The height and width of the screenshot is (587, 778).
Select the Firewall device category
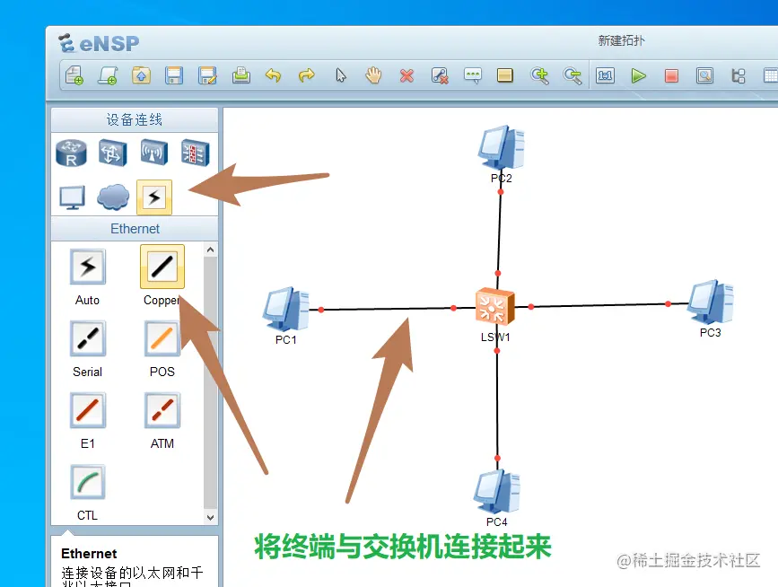point(195,153)
